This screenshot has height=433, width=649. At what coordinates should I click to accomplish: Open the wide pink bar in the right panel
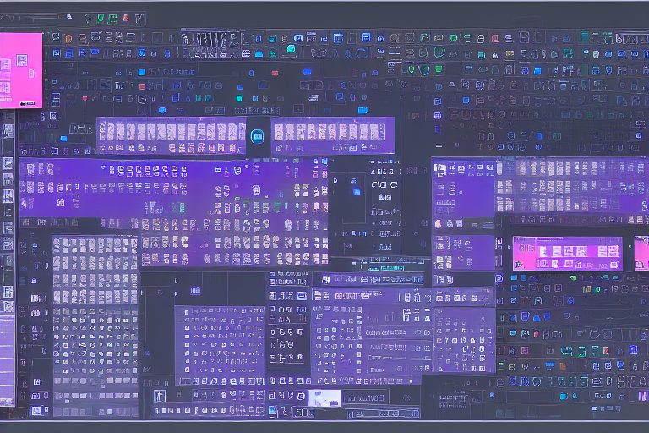pyautogui.click(x=567, y=253)
